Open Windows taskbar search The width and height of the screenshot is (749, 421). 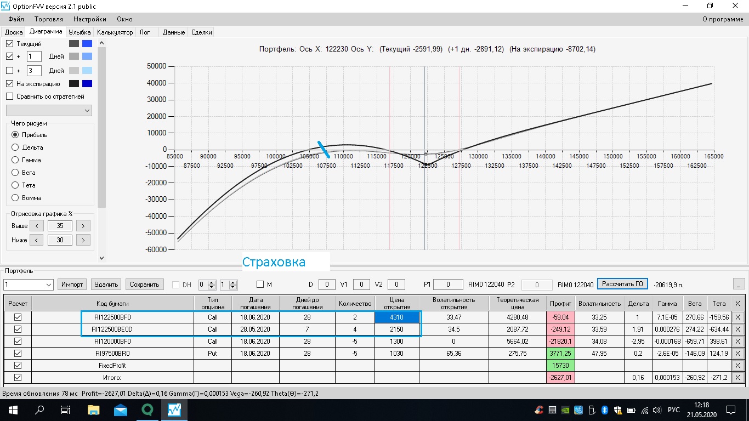[39, 409]
